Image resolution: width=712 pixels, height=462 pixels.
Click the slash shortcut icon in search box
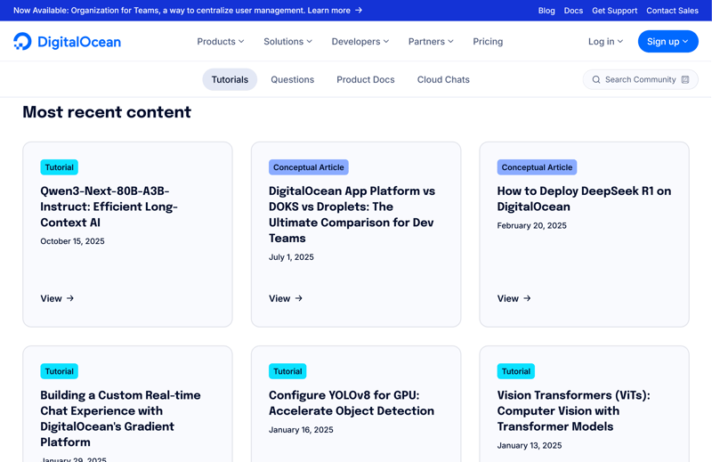685,80
